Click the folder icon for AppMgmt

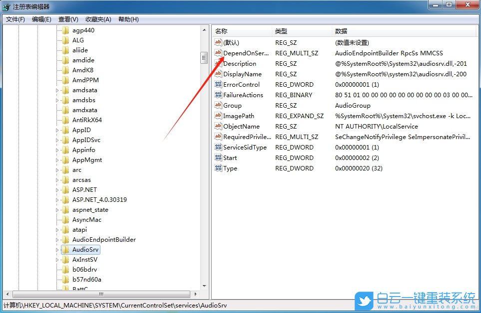[66, 159]
